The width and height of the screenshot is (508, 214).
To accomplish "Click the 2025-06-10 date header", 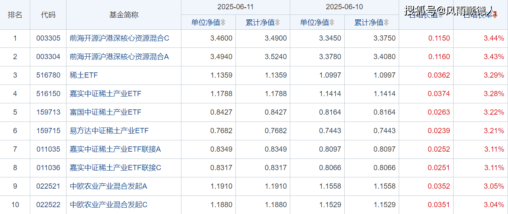I will [x=345, y=7].
